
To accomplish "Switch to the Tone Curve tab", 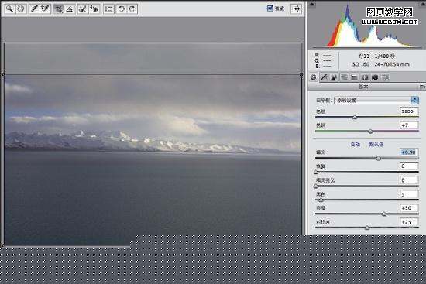I will click(324, 77).
